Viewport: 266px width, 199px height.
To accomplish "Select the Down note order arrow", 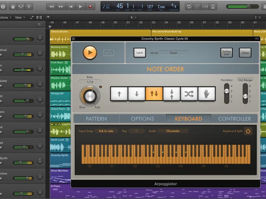I will pyautogui.click(x=137, y=94).
